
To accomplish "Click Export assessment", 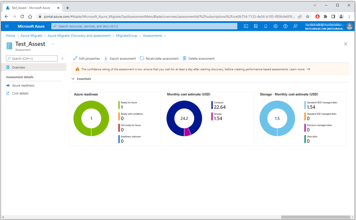I will point(120,59).
